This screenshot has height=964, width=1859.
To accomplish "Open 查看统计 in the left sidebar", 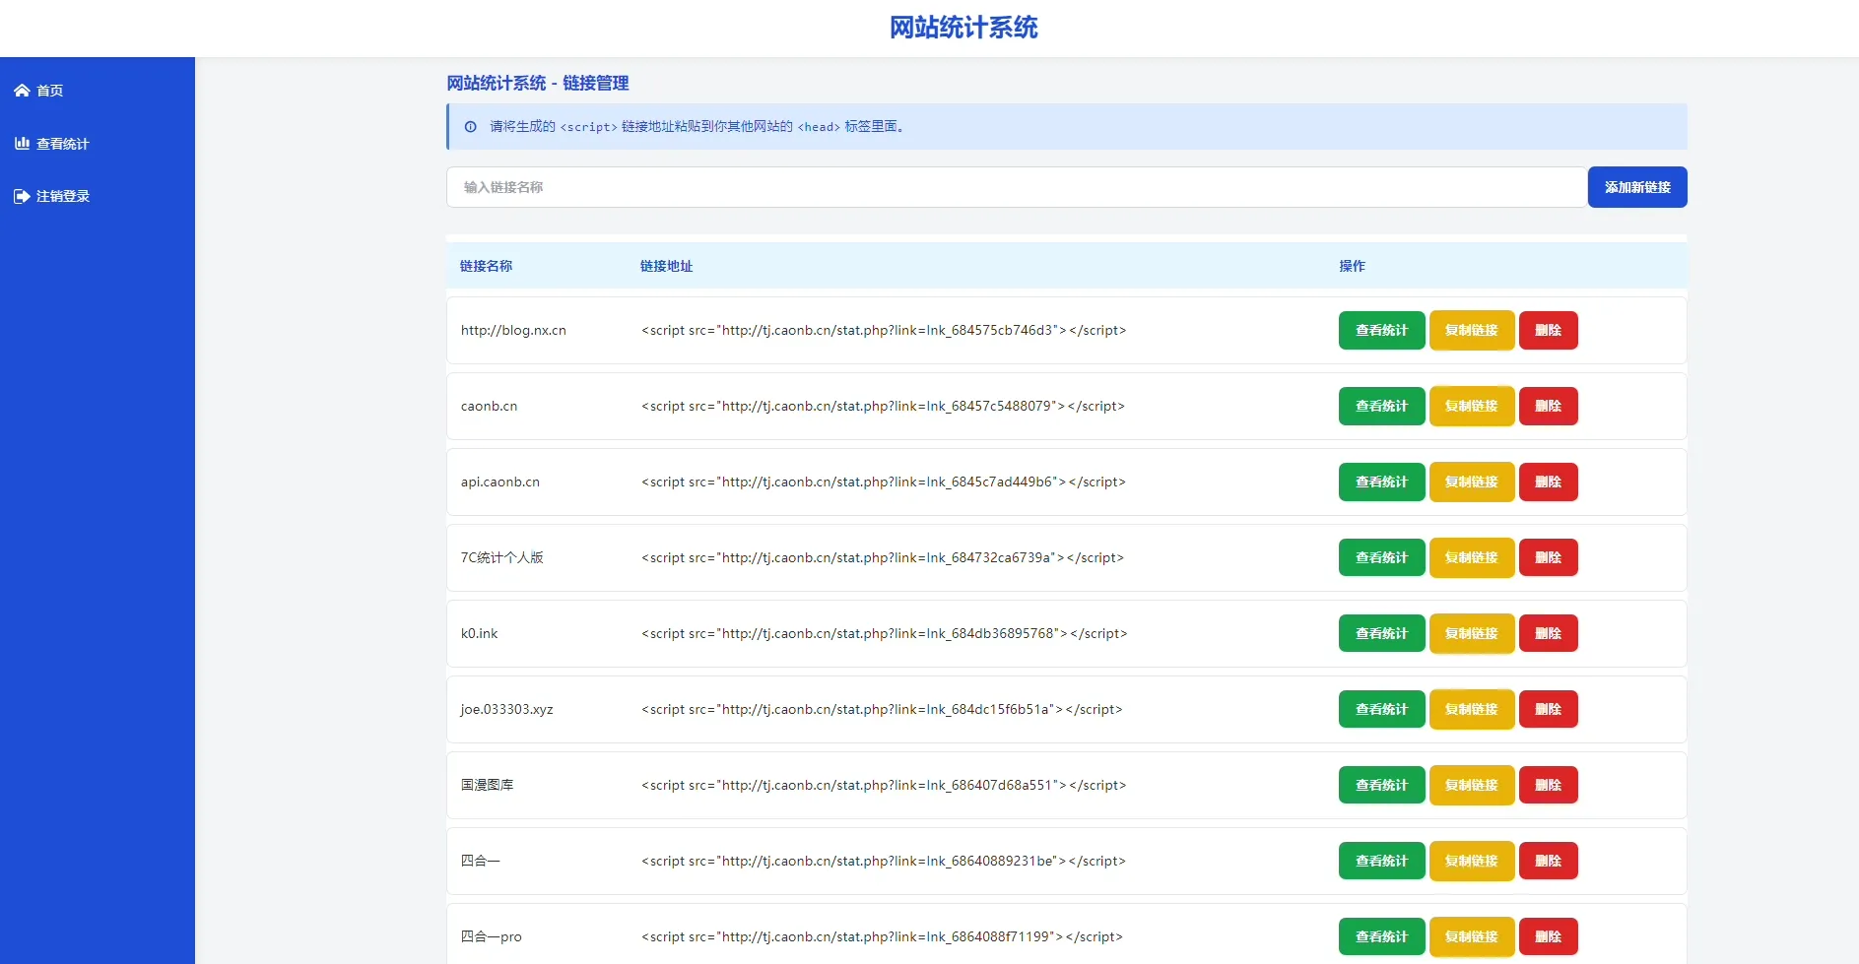I will tap(62, 143).
